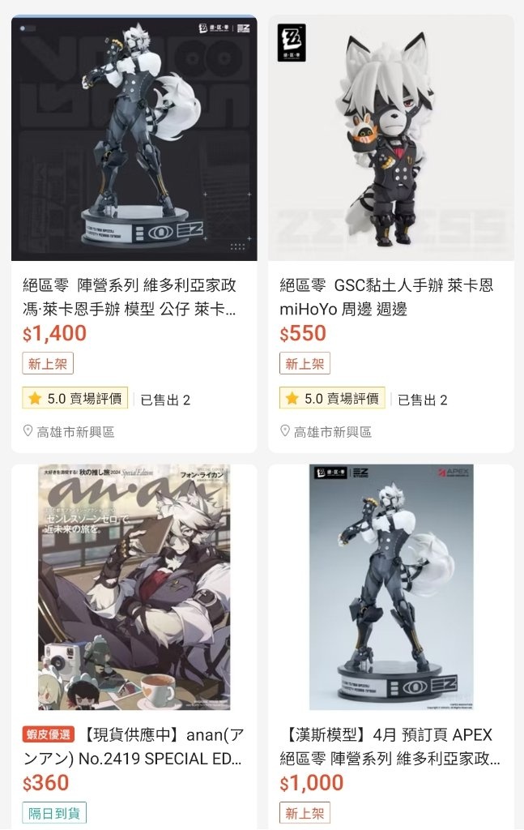Screen dimensions: 524x830
Task: Open the 絕區零 GSC黏土人手辦 萊卡恩 title
Action: tap(386, 297)
